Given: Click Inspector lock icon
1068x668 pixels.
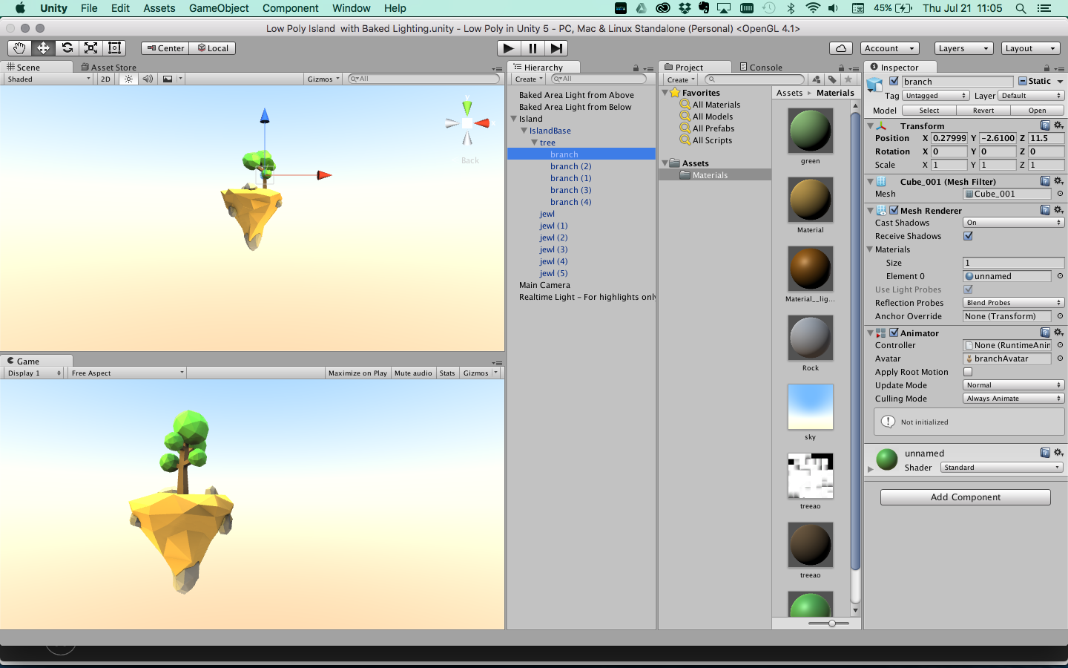Looking at the screenshot, I should [x=1046, y=68].
